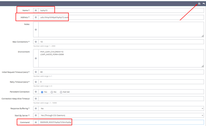
Task: Click the Initial Request Timeout input
Action: coord(121,72)
